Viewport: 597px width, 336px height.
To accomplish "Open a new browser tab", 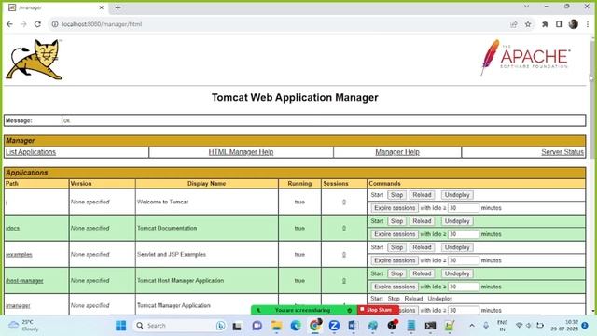I will point(118,7).
